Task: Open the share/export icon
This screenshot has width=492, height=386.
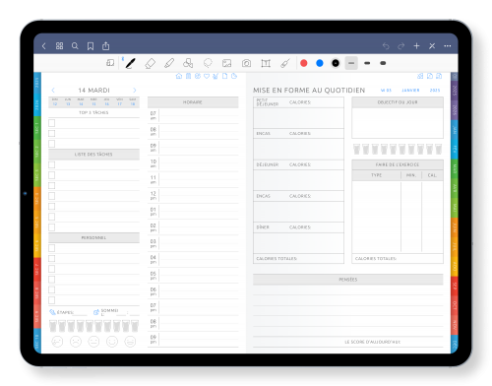Action: (x=105, y=46)
